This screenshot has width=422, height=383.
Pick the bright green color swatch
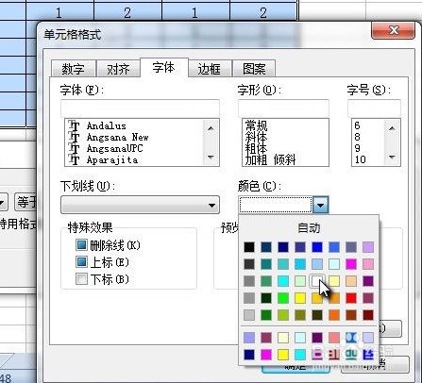click(x=283, y=298)
